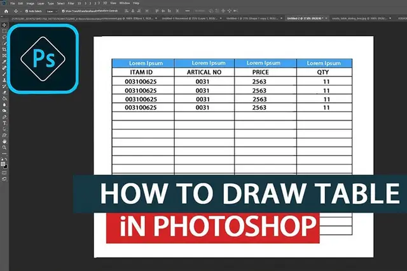This screenshot has height=271, width=407.
Task: Select the Healing Brush tool
Action: [4, 68]
